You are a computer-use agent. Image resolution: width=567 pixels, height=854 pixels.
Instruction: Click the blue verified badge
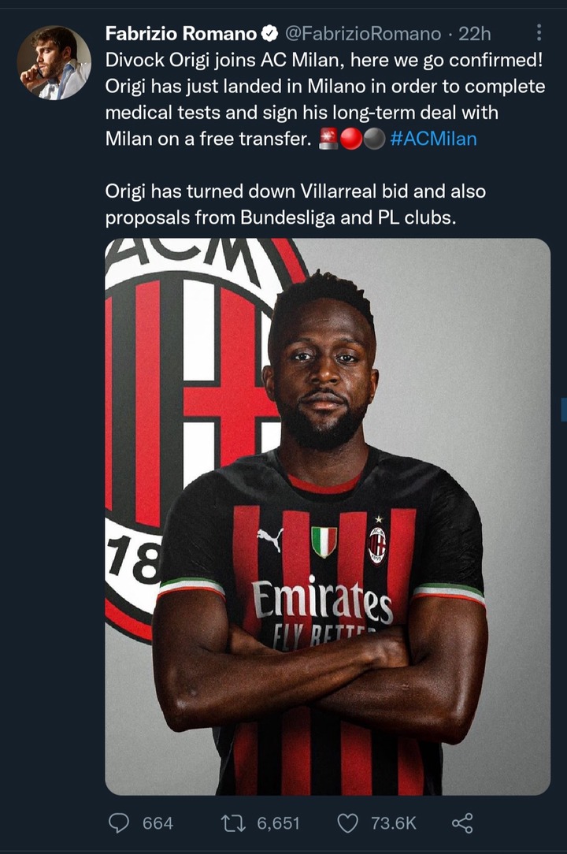[x=269, y=34]
